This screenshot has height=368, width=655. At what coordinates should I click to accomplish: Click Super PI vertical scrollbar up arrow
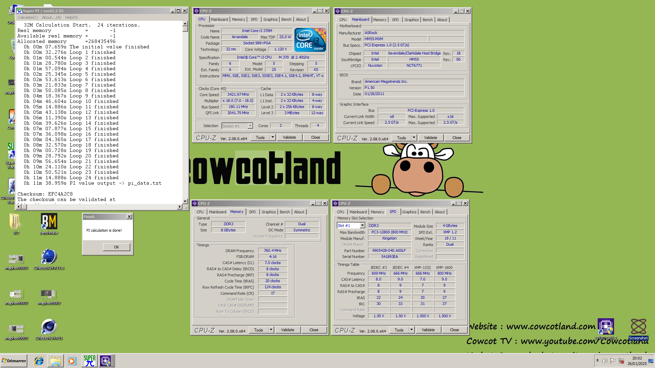coord(185,24)
